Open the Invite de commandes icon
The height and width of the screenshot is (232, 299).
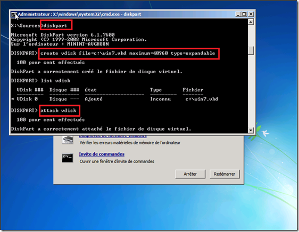coord(68,158)
